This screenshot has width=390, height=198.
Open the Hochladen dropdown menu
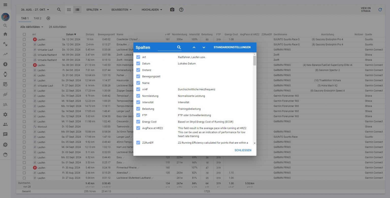tap(152, 10)
